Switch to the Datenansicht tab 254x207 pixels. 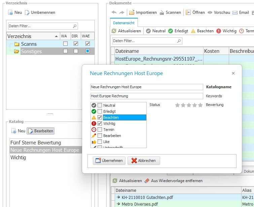[124, 23]
